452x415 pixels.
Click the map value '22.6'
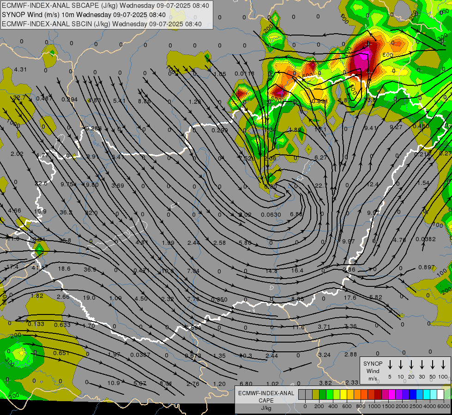[x=41, y=183]
